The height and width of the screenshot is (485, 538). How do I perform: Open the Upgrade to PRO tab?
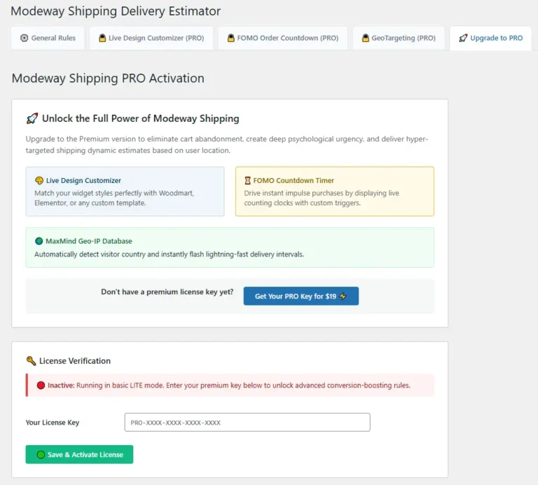tap(490, 38)
